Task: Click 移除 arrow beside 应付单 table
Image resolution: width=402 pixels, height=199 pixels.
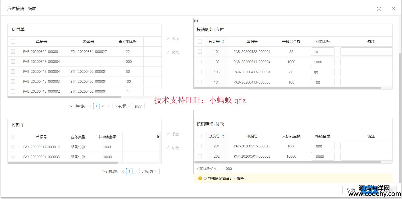Action: coord(173,53)
